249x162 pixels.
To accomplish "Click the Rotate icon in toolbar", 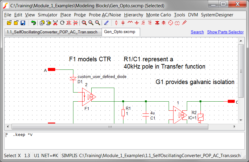I will point(62,23).
